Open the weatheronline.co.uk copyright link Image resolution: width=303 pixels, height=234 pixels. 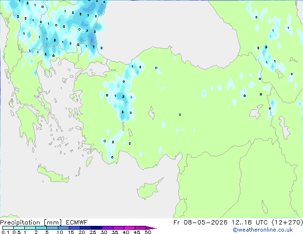263,230
